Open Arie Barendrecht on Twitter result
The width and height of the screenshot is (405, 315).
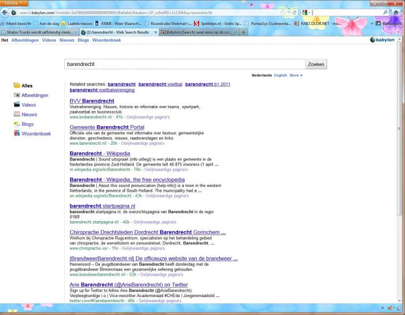[x=128, y=285]
